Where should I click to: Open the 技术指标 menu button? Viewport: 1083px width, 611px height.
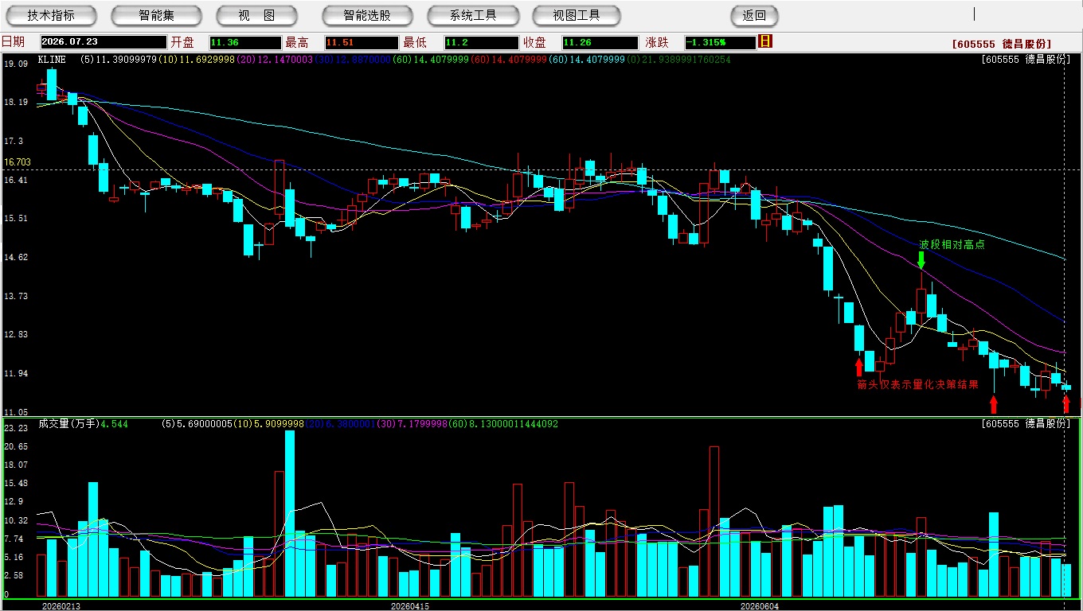tap(51, 15)
